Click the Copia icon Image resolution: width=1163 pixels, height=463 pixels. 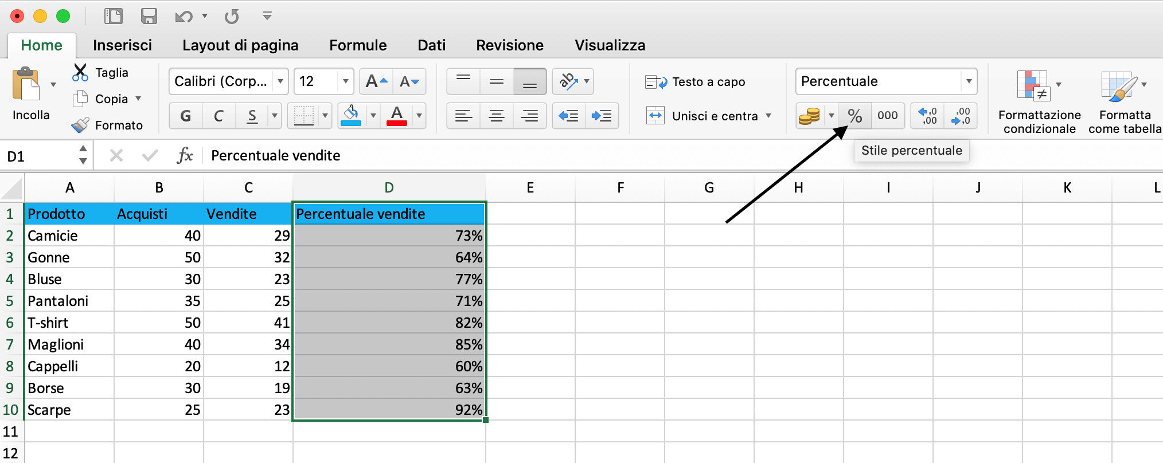80,99
